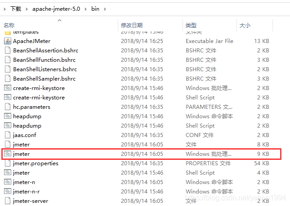This screenshot has width=290, height=206.
Task: Select the jmeter.properties file name
Action: [36, 163]
